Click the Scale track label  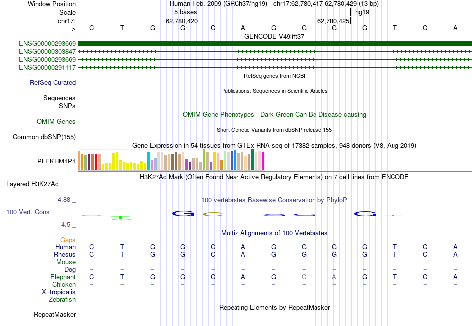tap(67, 12)
